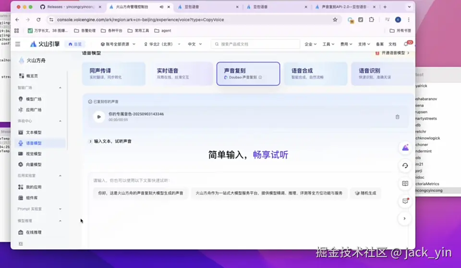Click the floating customer service headset icon
The width and height of the screenshot is (461, 268).
tap(405, 166)
